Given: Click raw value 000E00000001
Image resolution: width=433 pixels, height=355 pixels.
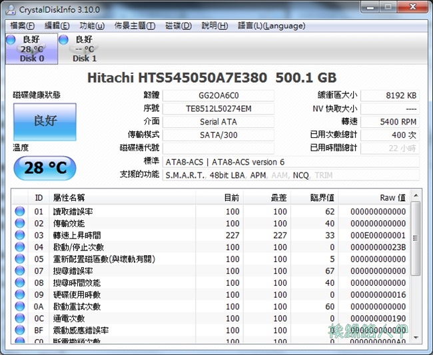Looking at the screenshot, I should [x=378, y=235].
